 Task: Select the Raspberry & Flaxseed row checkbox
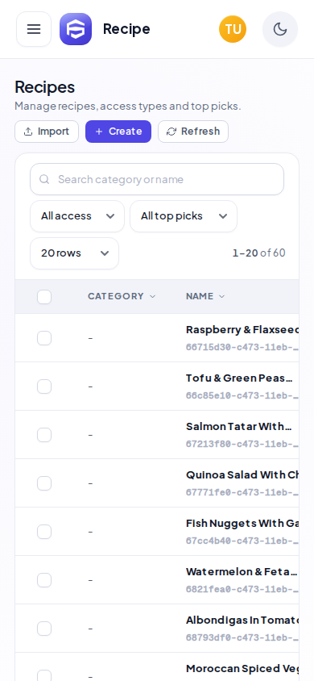click(x=44, y=338)
